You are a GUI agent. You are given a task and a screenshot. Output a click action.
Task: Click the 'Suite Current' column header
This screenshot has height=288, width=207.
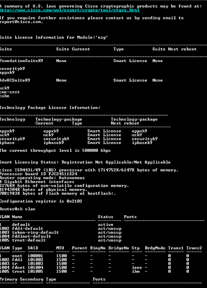(73, 49)
